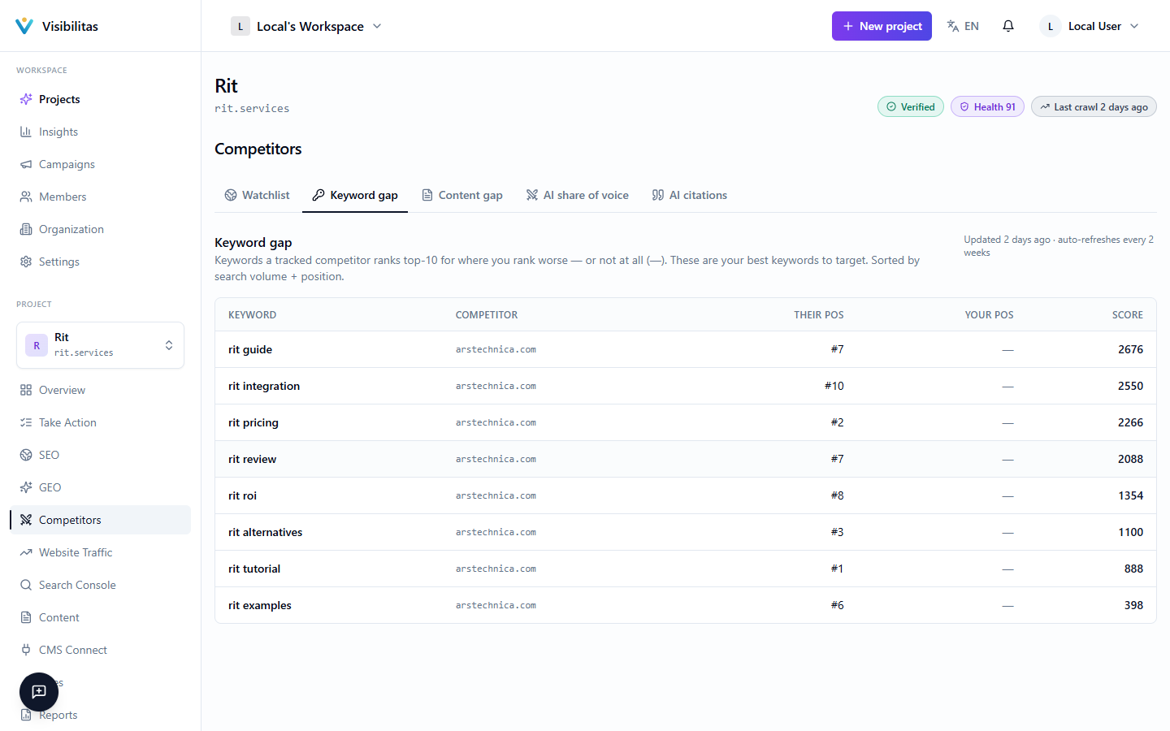
Task: Open the Reports section
Action: pyautogui.click(x=100, y=715)
